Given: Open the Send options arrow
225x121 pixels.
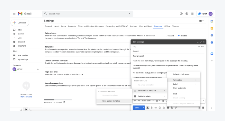Looking at the screenshot, I should (x=143, y=107).
